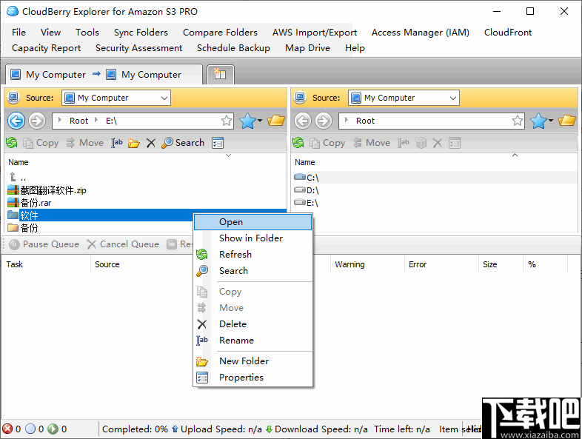The height and width of the screenshot is (439, 582).
Task: Expand left path Root arrow
Action: point(60,120)
